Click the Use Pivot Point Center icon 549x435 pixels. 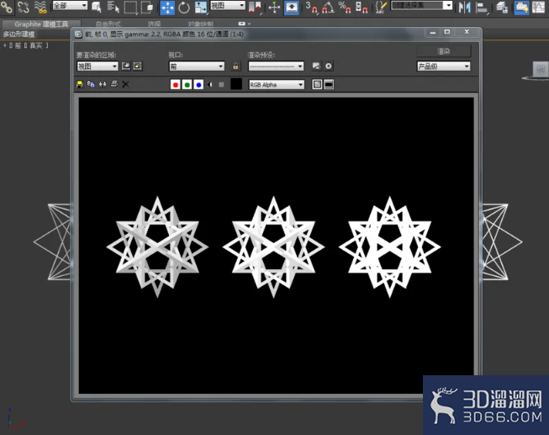(x=255, y=8)
